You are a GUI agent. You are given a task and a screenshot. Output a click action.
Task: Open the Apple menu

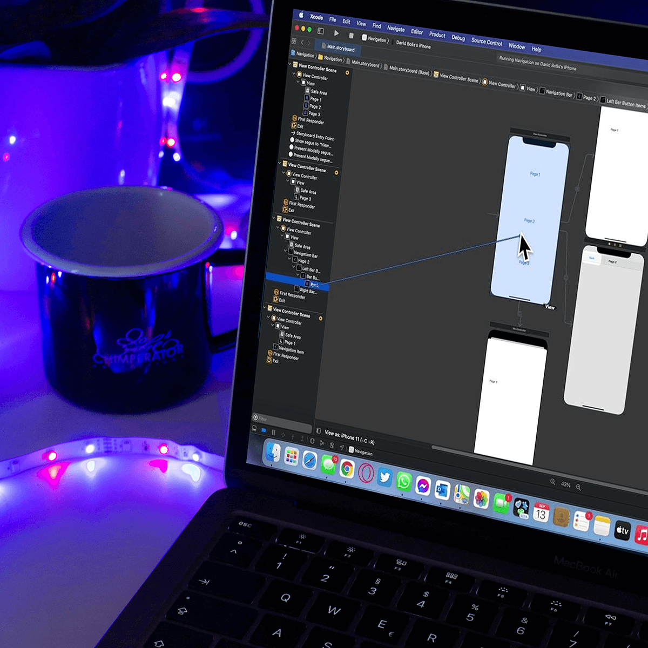301,15
